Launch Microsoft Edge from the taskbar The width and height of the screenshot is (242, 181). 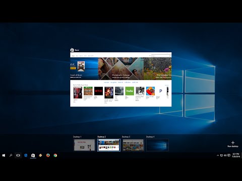(x=26, y=155)
